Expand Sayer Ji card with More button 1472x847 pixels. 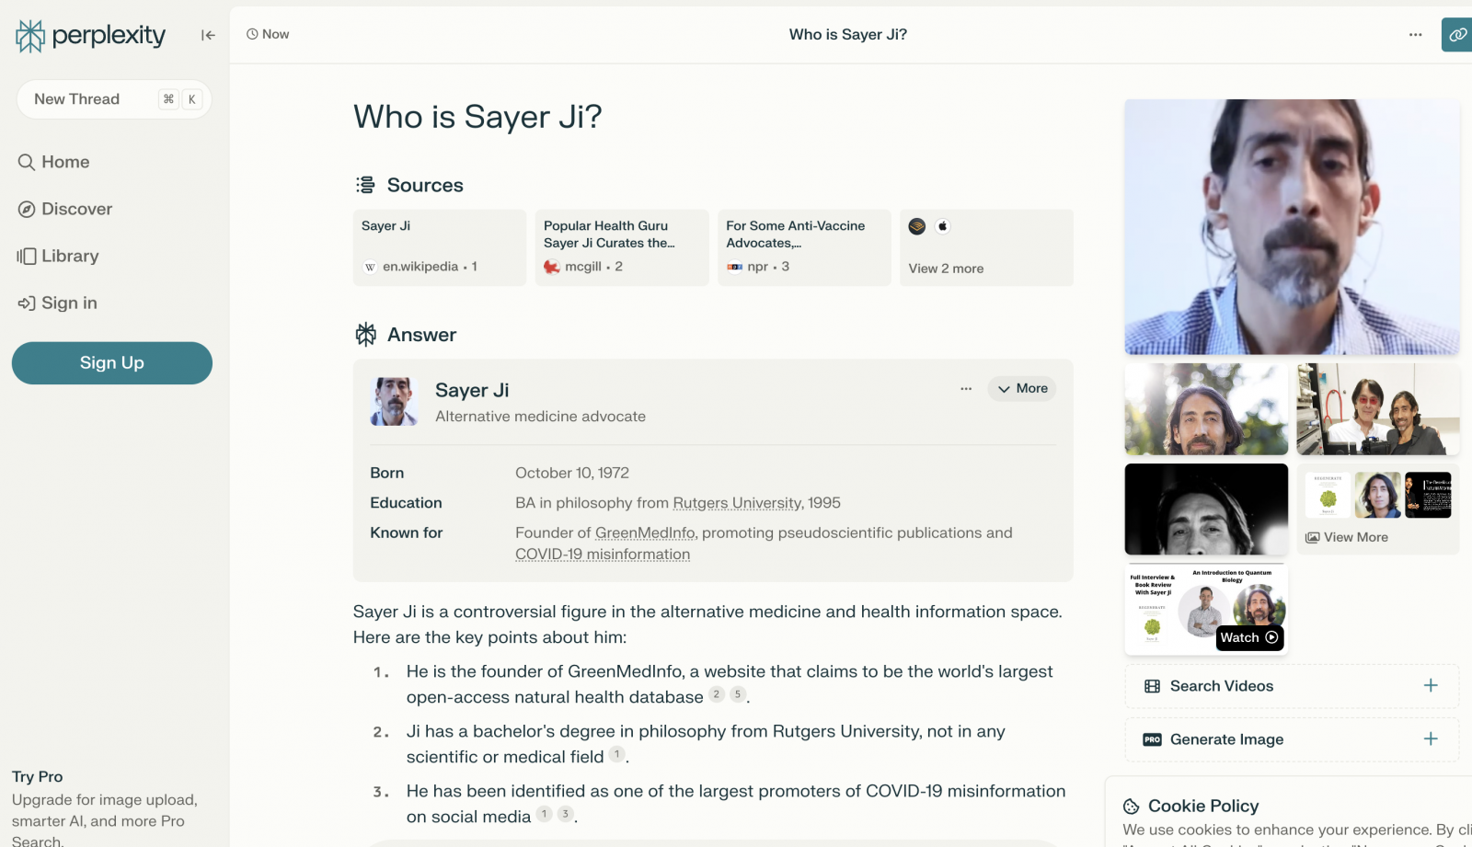tap(1022, 389)
